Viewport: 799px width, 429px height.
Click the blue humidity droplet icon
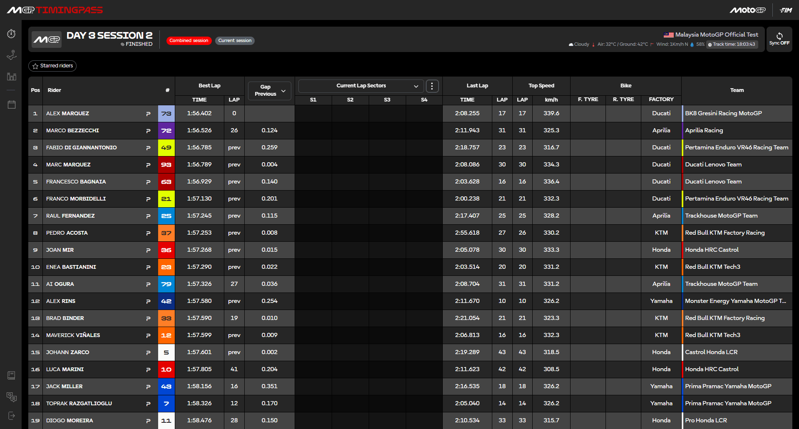[692, 45]
